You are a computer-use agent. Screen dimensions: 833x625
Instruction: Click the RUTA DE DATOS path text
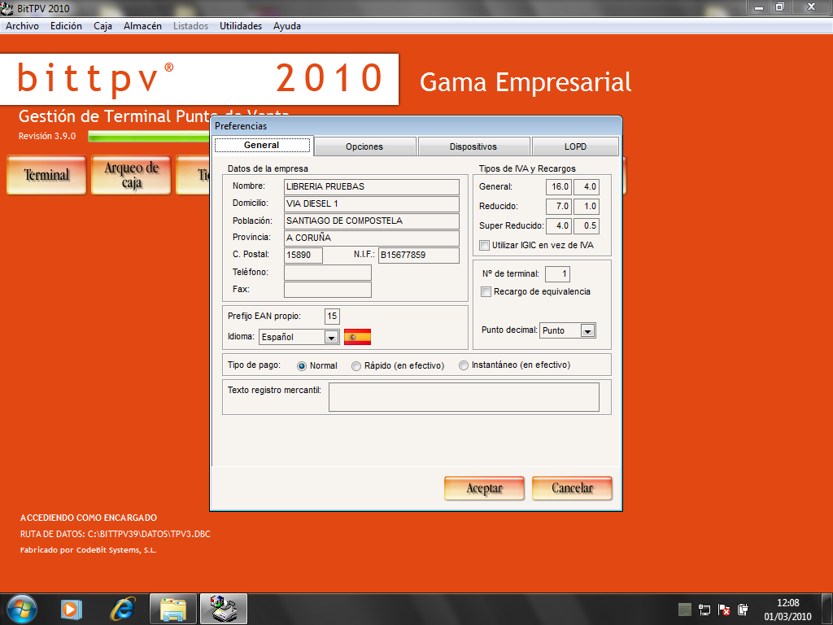click(116, 534)
